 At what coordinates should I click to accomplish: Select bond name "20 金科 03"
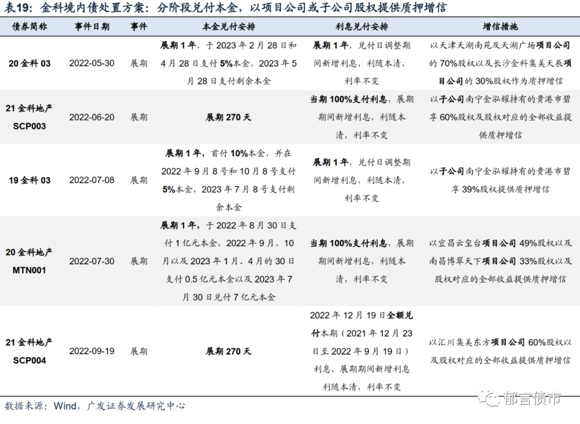click(x=30, y=63)
